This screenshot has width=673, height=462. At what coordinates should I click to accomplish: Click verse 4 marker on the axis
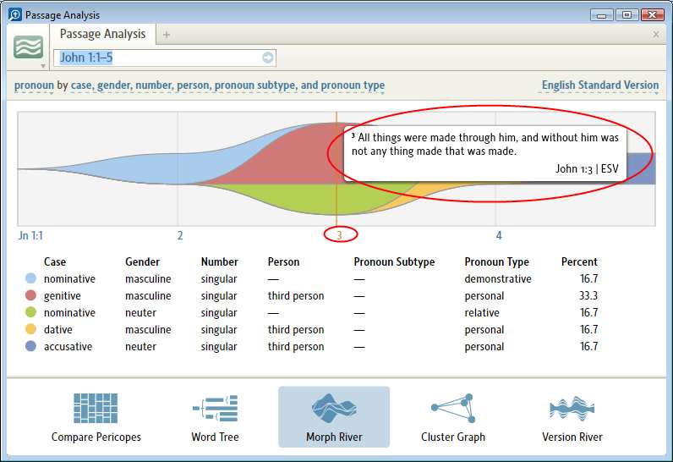click(499, 235)
